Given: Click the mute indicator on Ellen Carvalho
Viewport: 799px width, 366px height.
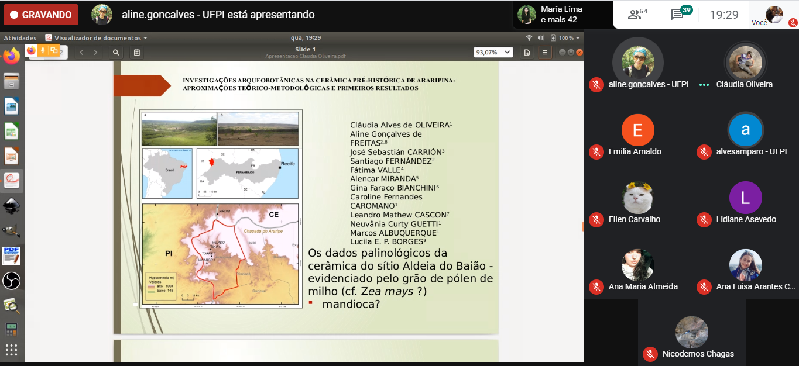Looking at the screenshot, I should pyautogui.click(x=596, y=219).
